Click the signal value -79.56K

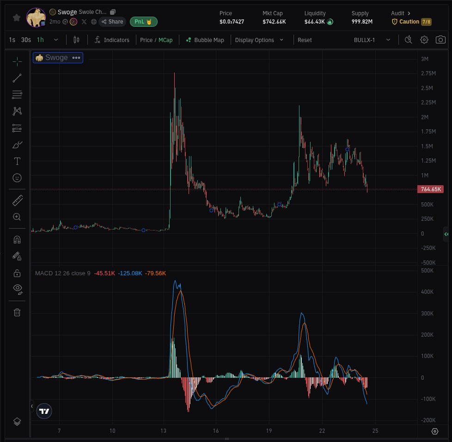click(x=155, y=273)
